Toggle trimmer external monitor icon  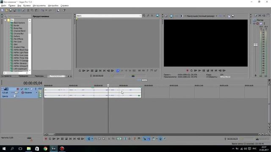click(x=157, y=16)
